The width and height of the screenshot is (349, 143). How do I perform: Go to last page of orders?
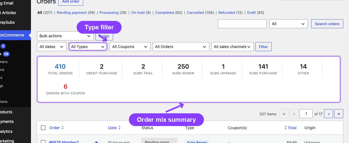339,114
